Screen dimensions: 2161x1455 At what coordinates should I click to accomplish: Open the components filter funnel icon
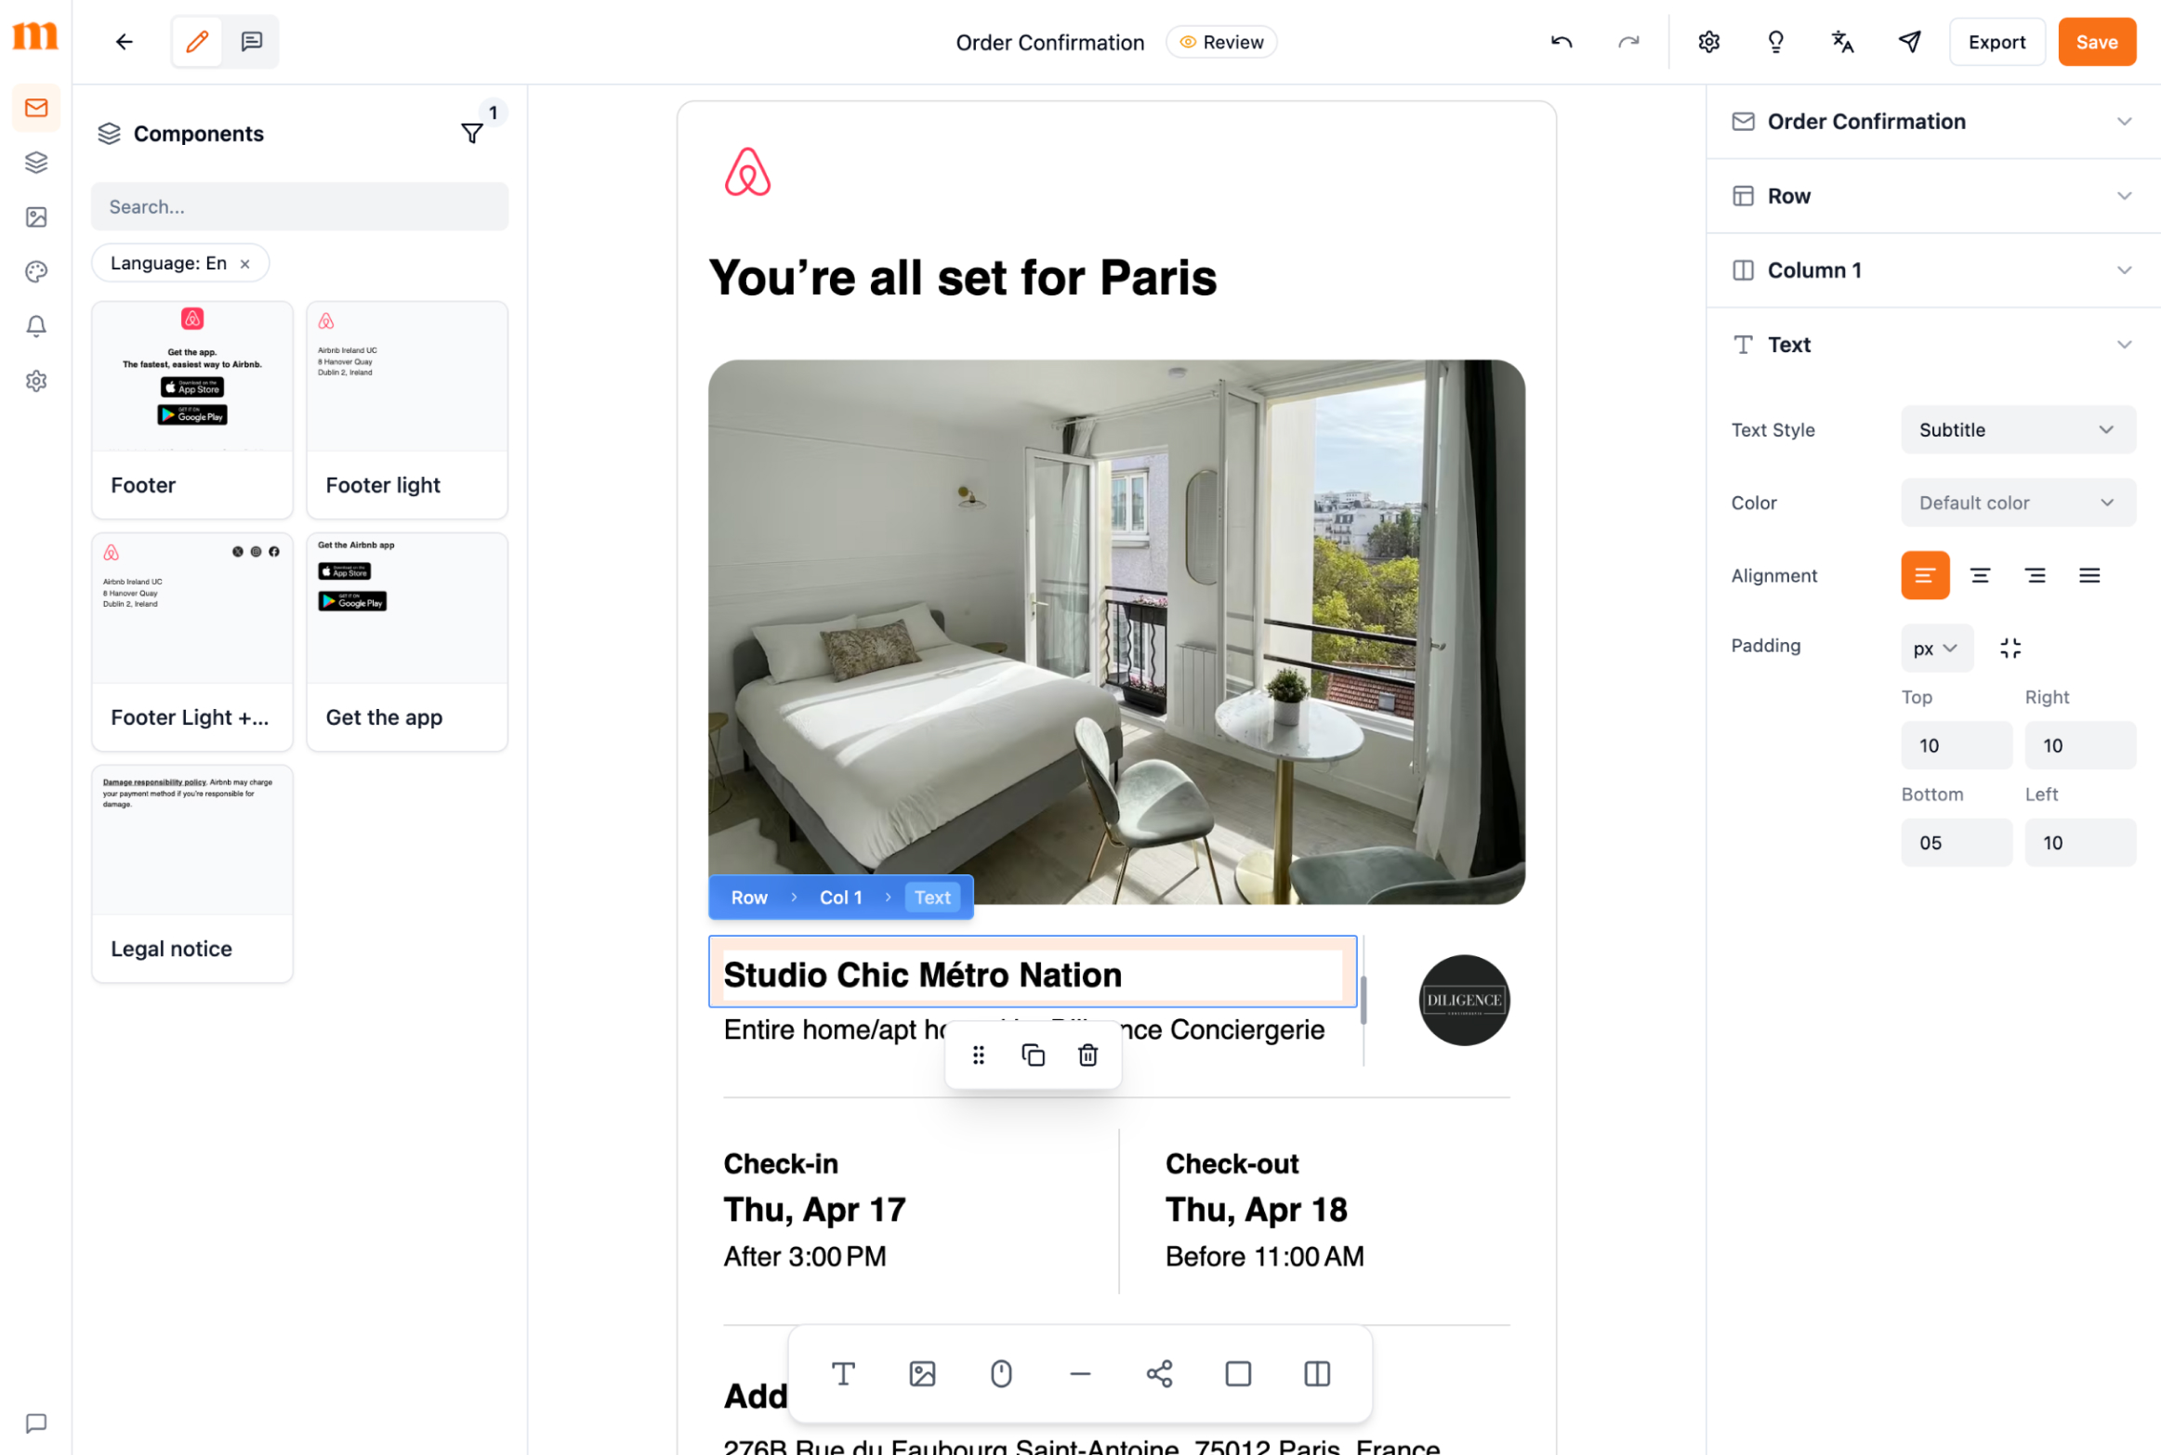[472, 134]
